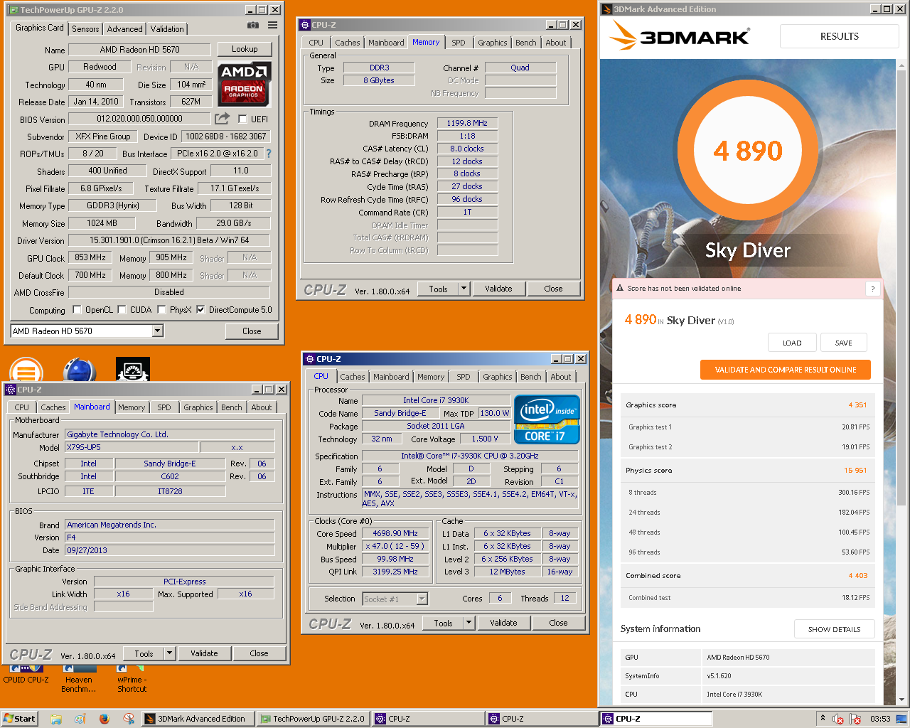
Task: Toggle PhysX computing checkbox
Action: click(161, 309)
